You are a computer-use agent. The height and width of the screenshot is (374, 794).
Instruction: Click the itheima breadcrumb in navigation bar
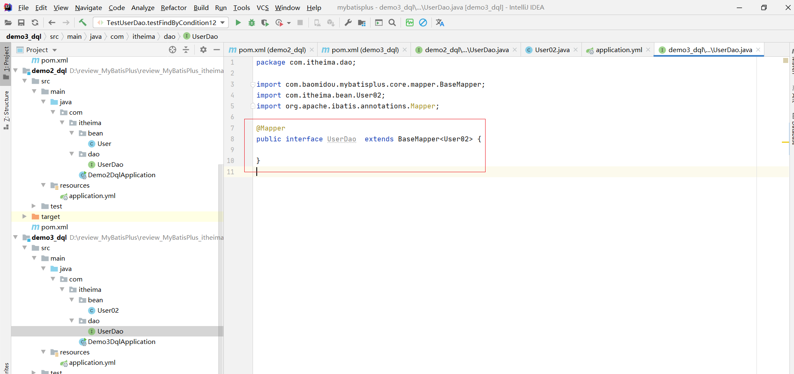click(x=143, y=36)
